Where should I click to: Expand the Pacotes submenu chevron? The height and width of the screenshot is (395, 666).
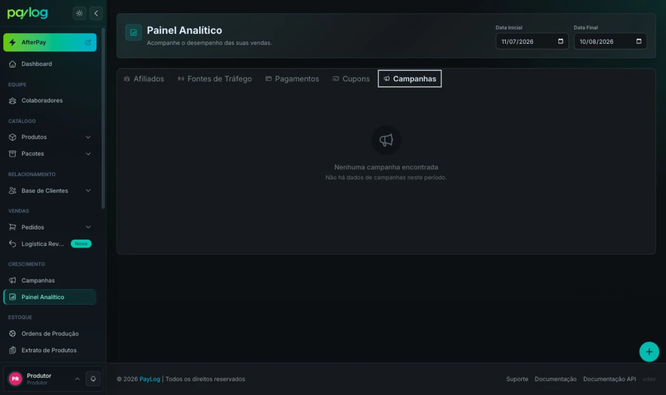88,154
